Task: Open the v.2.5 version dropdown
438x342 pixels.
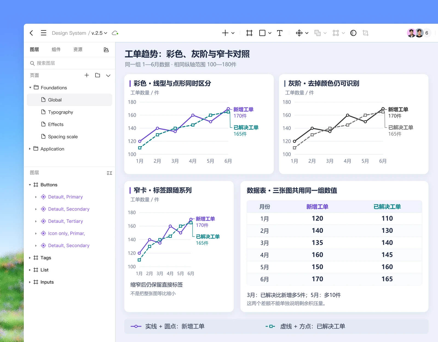Action: (x=99, y=33)
